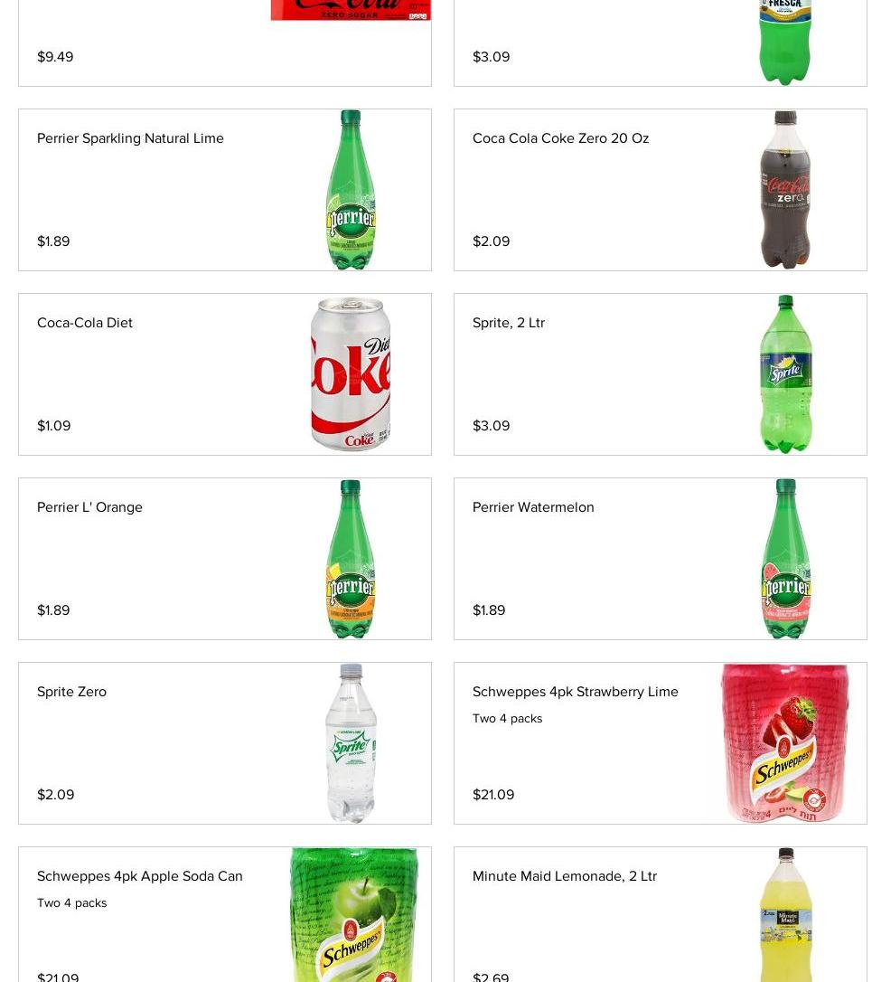Open Schweppes 4pk Apple Soda Can item
Screen dimensions: 872x982
click(x=139, y=876)
